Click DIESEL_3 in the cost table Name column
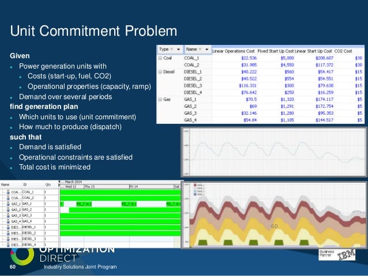The image size is (368, 276). point(193,86)
